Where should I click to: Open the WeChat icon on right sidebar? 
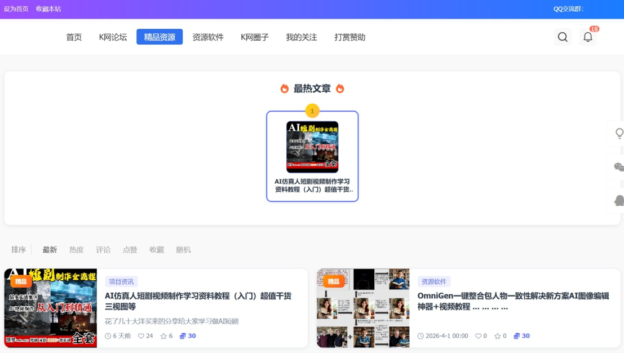(618, 167)
